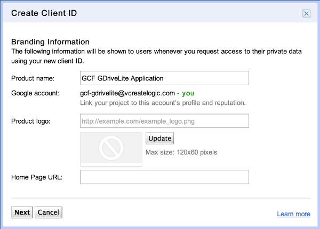Close the Create Client ID dialog
This screenshot has height=229, width=320.
[306, 13]
